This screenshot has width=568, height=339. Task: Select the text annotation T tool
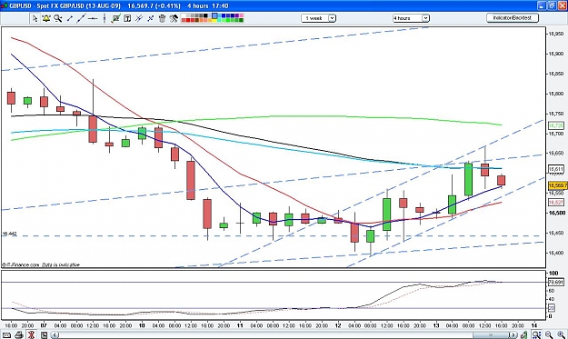[x=127, y=18]
